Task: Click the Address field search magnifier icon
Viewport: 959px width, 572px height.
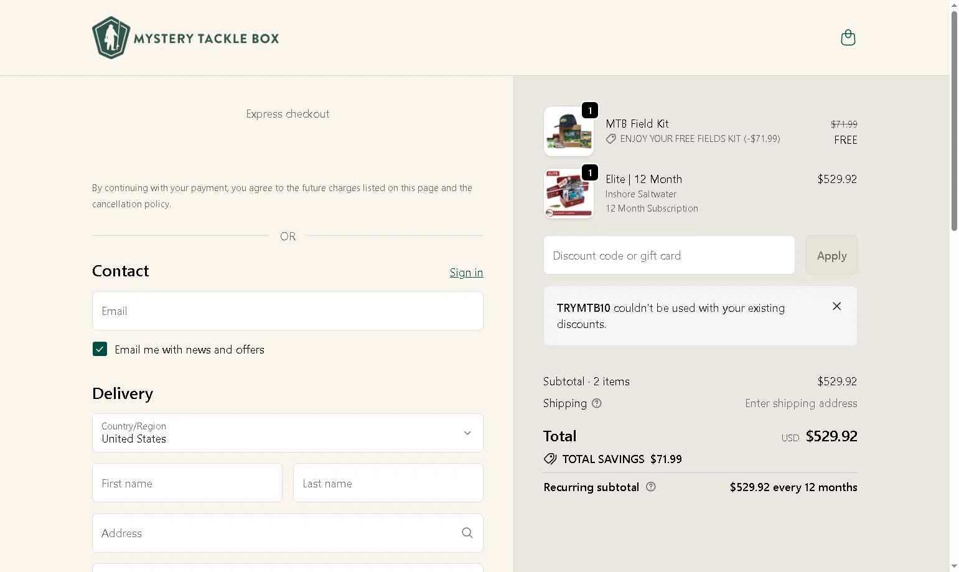Action: [467, 533]
